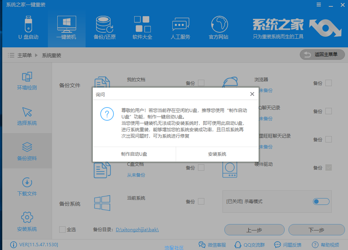Screen dimensions: 348x250
Task: Click the 备份文件 section label
Action: pyautogui.click(x=70, y=85)
